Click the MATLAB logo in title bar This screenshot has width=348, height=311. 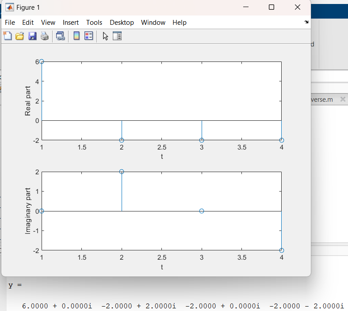[x=10, y=8]
